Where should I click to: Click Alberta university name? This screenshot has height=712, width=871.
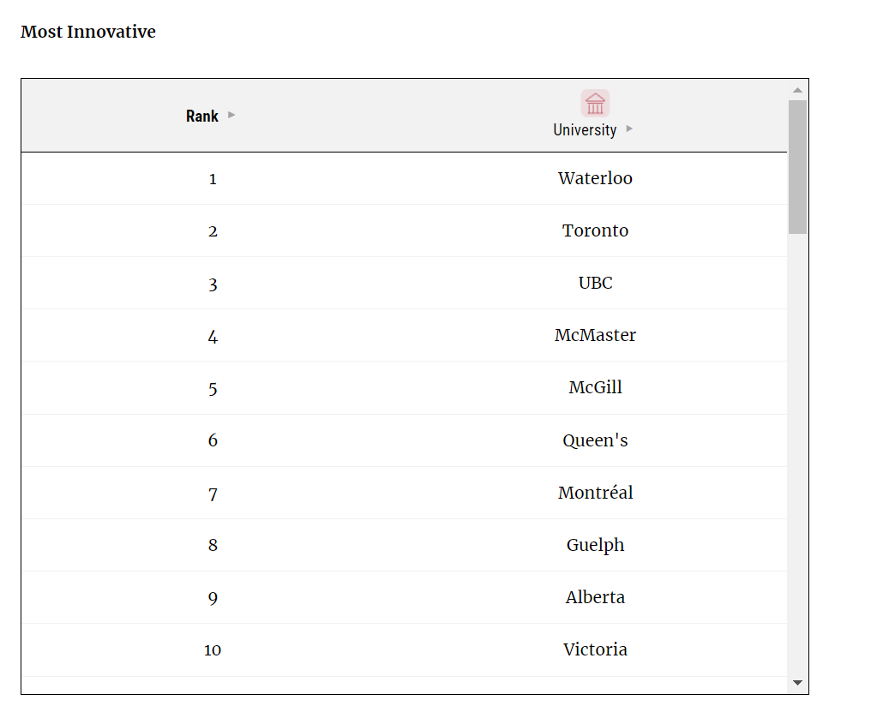[x=595, y=597]
